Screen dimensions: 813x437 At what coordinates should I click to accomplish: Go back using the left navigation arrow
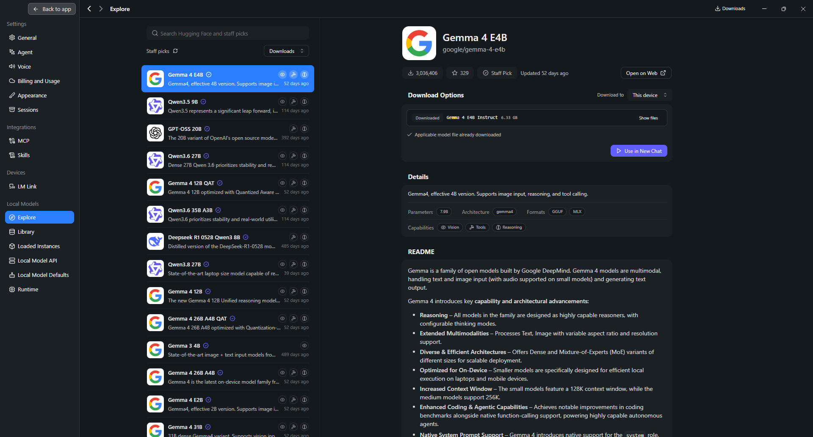[89, 9]
